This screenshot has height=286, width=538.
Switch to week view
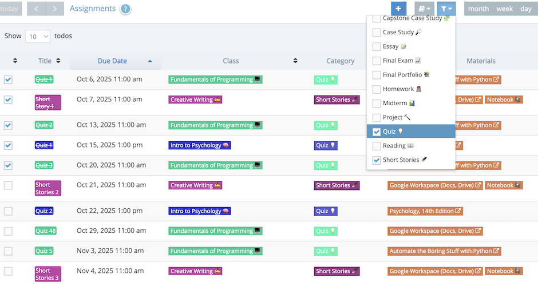pos(504,9)
